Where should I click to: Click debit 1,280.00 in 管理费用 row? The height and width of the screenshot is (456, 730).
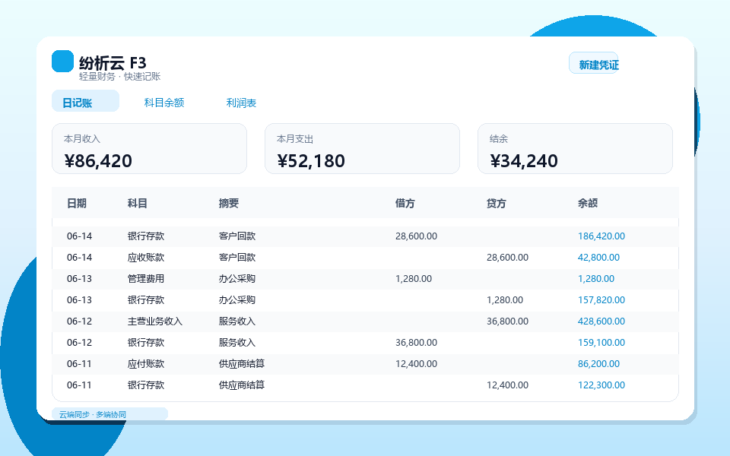[414, 279]
